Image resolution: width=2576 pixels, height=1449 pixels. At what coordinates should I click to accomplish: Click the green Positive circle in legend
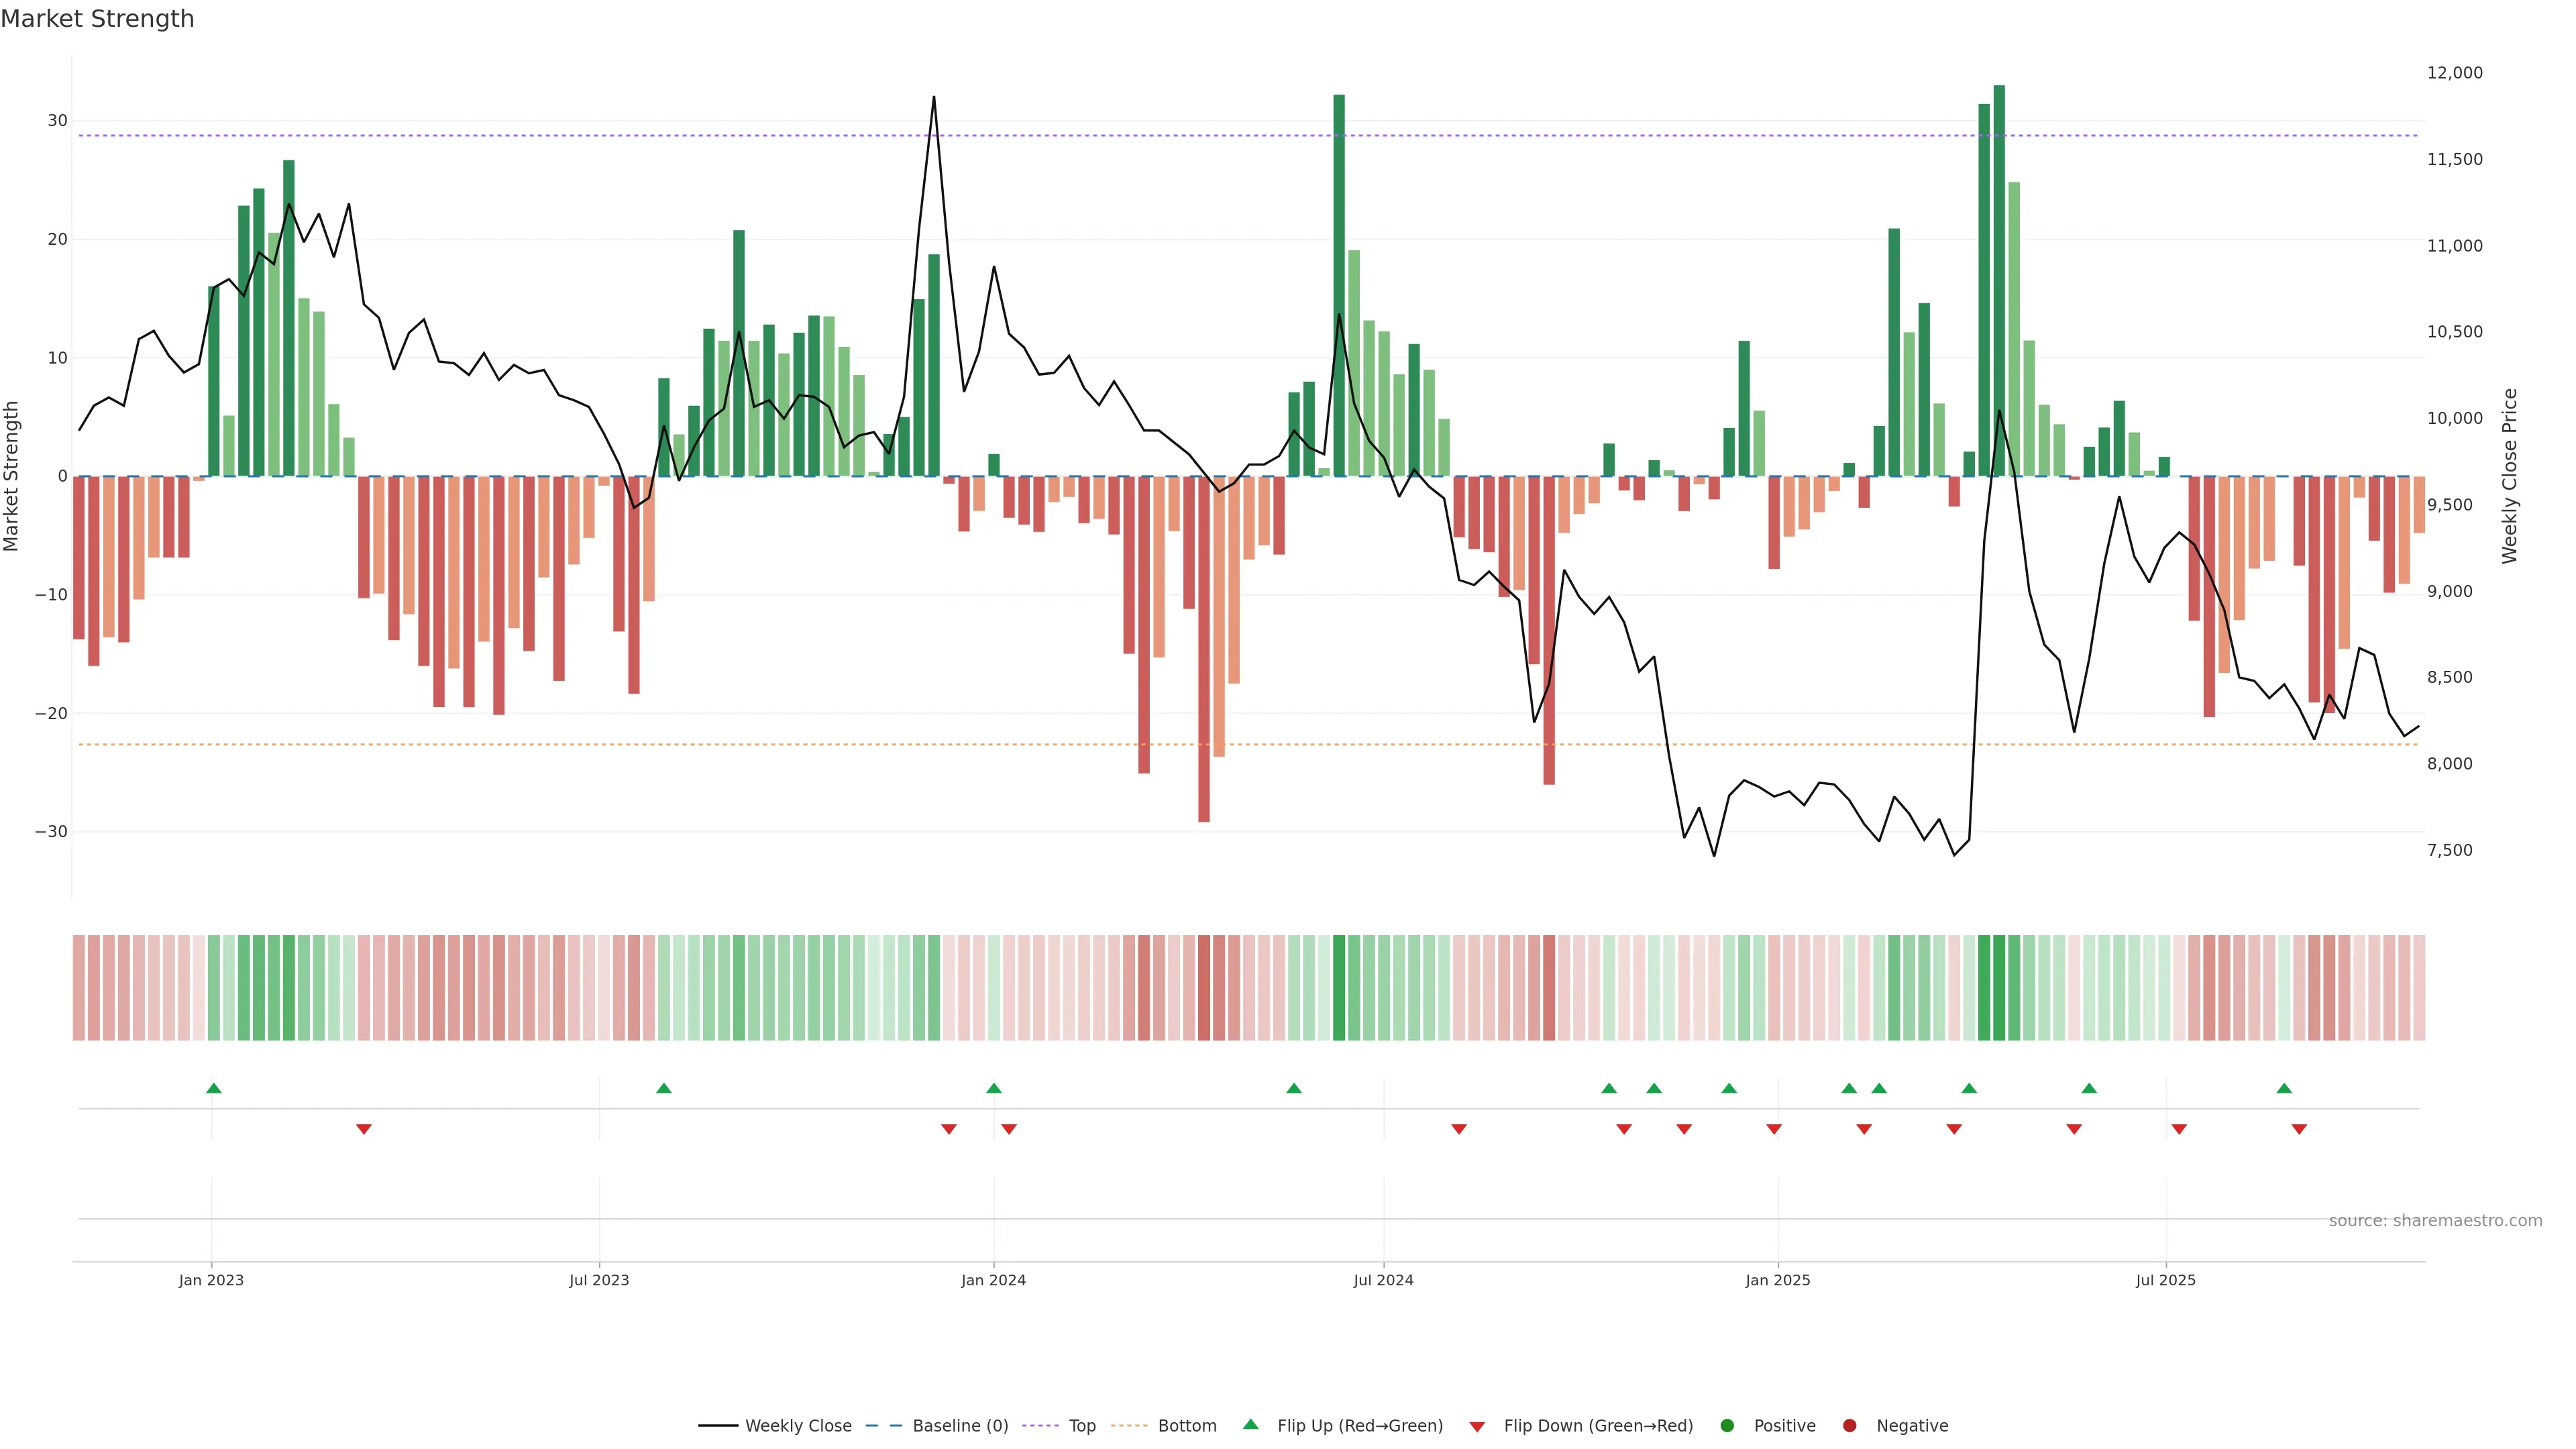pyautogui.click(x=1727, y=1425)
